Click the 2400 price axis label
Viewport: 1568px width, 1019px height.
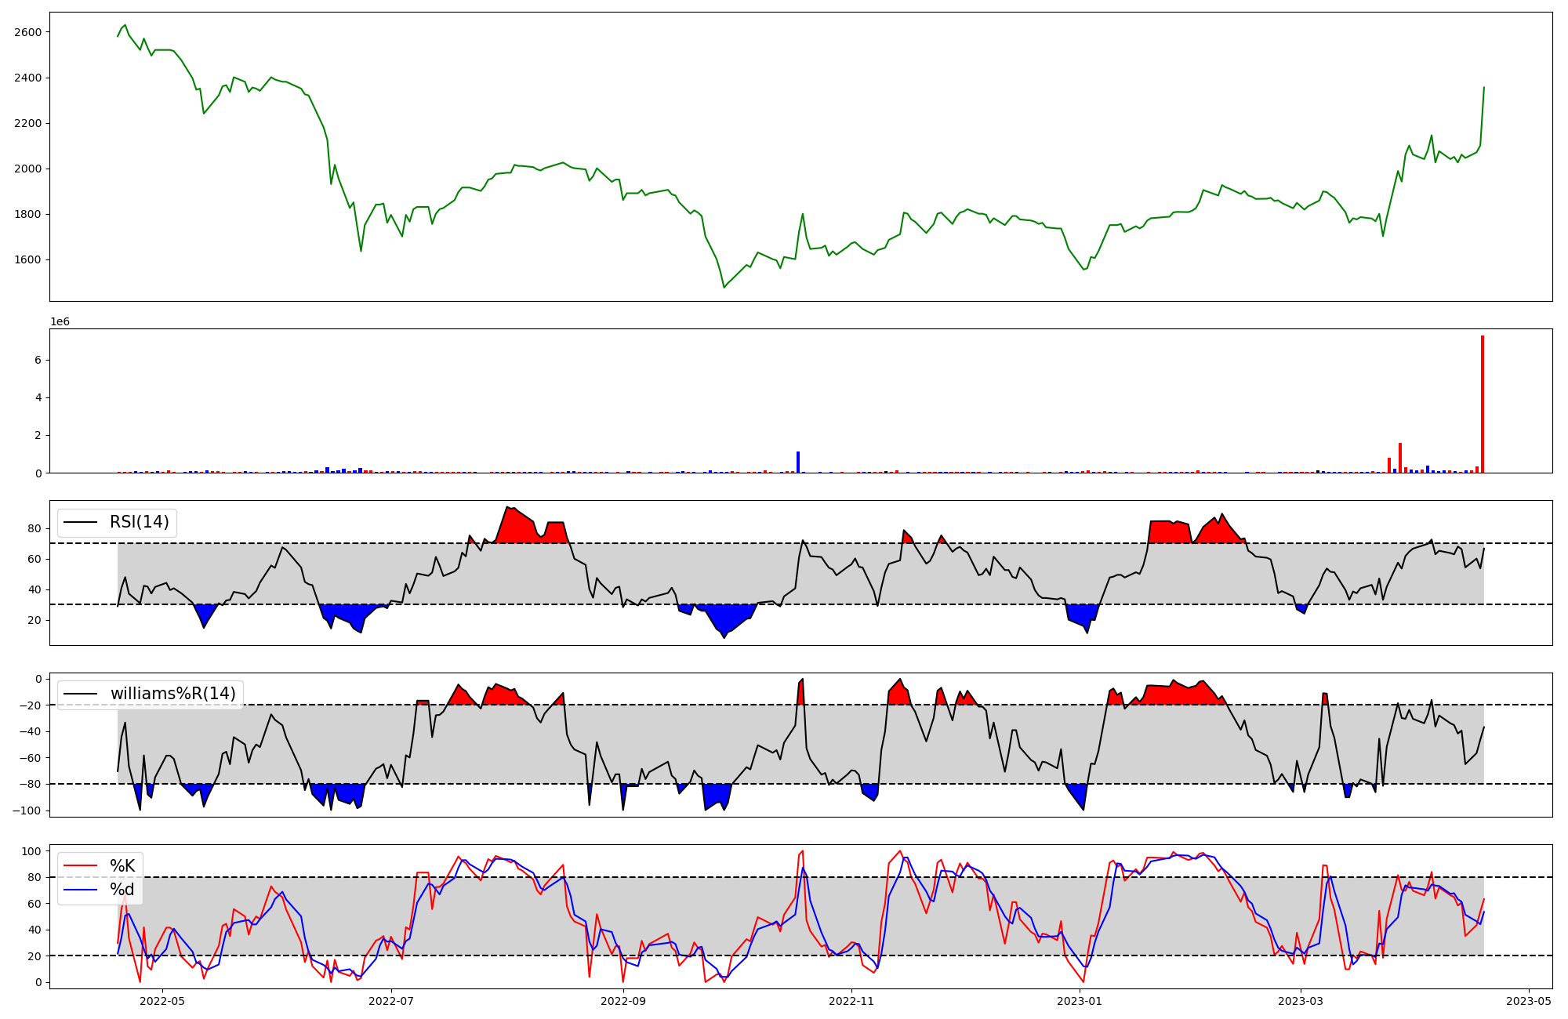(27, 78)
